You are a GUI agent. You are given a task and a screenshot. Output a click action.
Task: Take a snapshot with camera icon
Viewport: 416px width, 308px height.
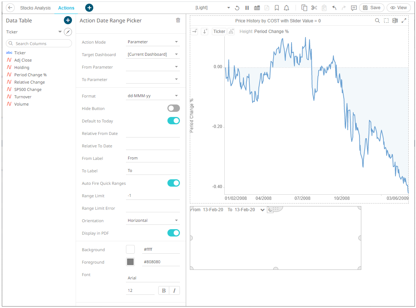(257, 8)
